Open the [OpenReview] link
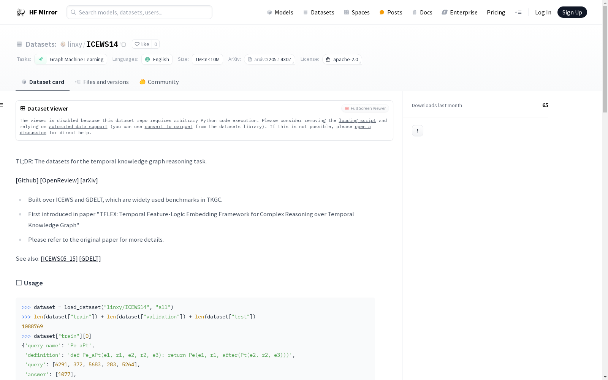The image size is (608, 380). [x=59, y=180]
